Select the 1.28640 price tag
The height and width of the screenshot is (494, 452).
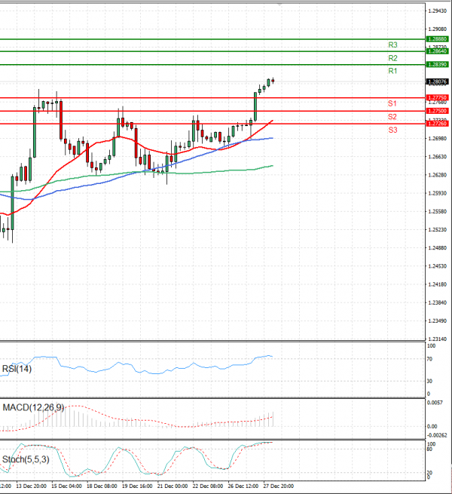tap(437, 51)
